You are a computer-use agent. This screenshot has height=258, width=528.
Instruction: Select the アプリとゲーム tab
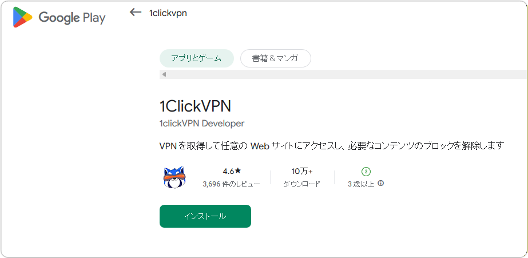[x=196, y=58]
